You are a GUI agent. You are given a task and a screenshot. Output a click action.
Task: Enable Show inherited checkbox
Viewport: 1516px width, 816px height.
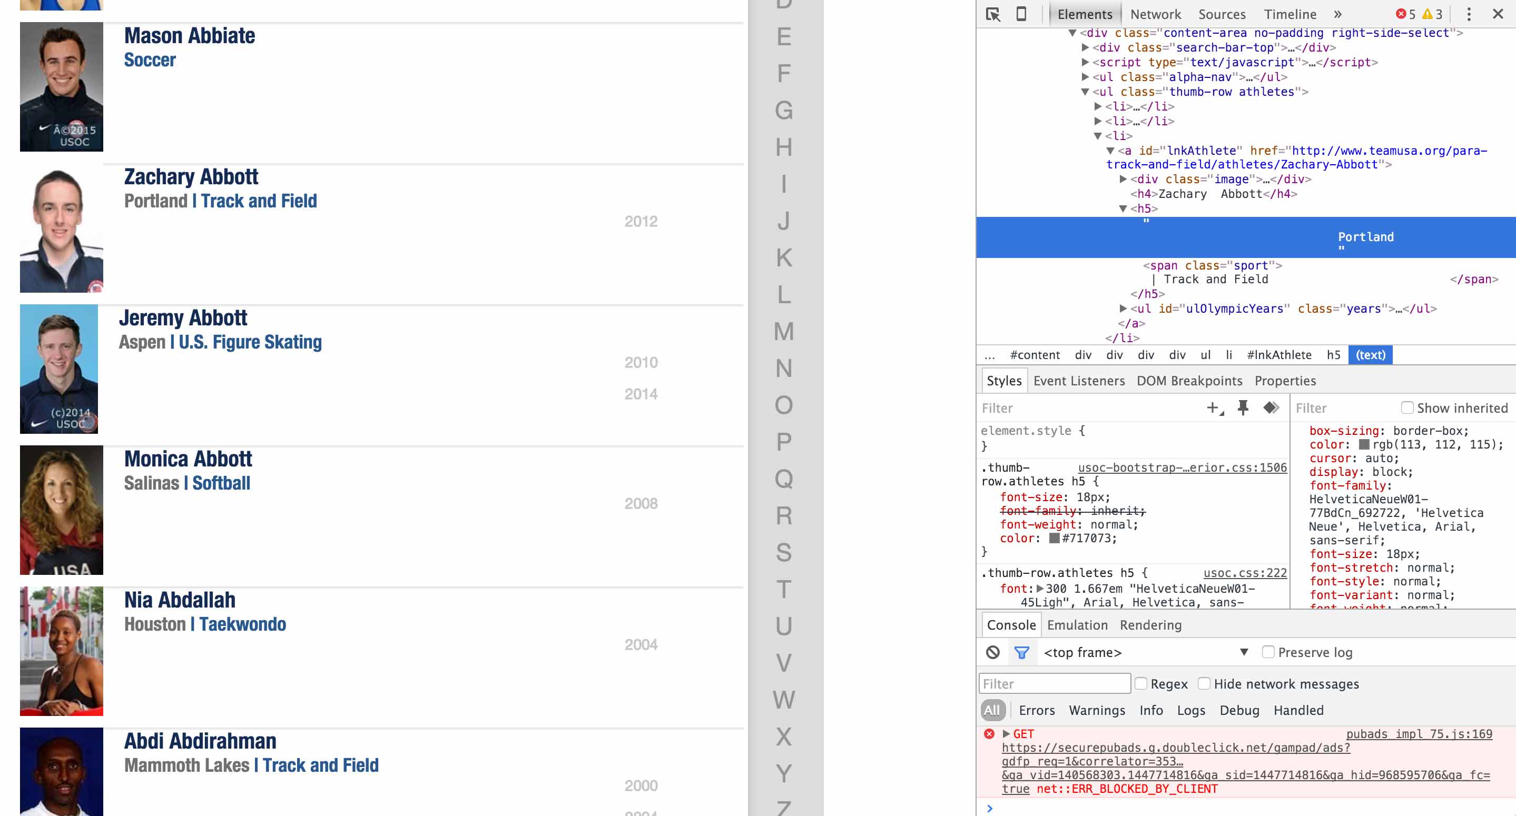coord(1407,407)
